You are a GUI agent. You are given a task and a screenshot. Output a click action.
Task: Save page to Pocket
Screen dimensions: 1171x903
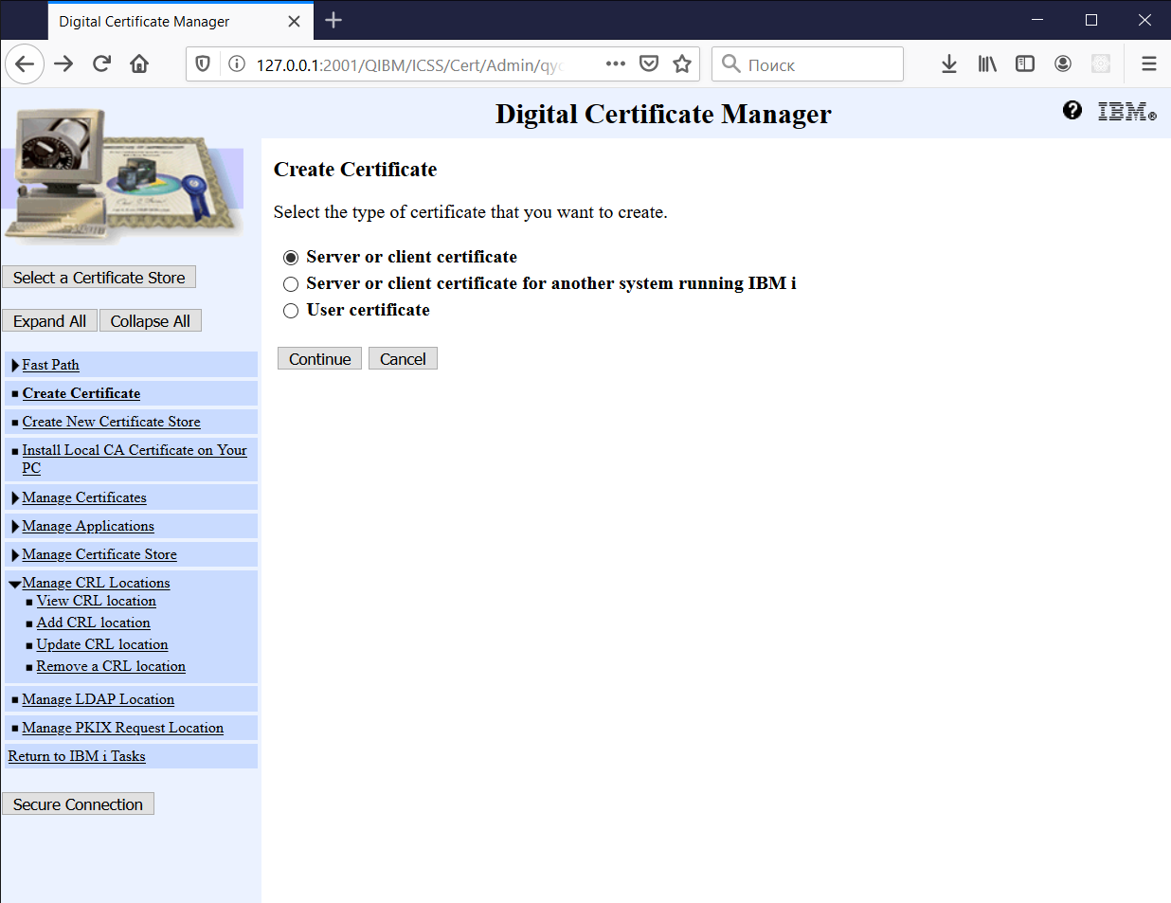click(649, 64)
